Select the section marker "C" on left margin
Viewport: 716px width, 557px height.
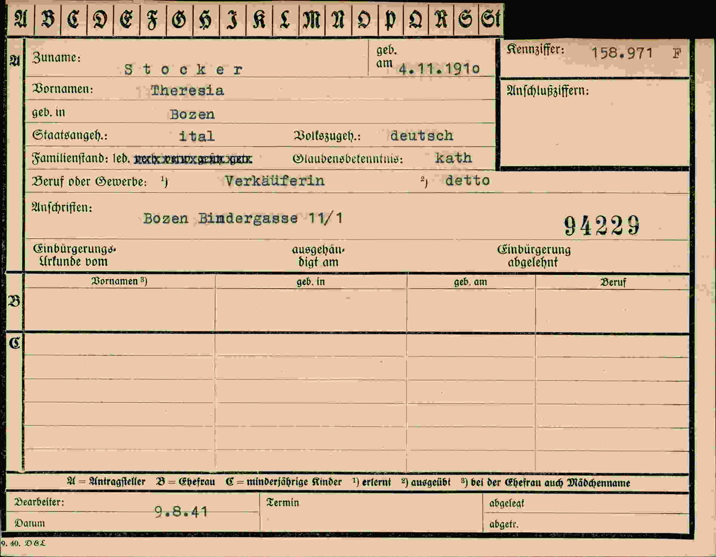(14, 343)
